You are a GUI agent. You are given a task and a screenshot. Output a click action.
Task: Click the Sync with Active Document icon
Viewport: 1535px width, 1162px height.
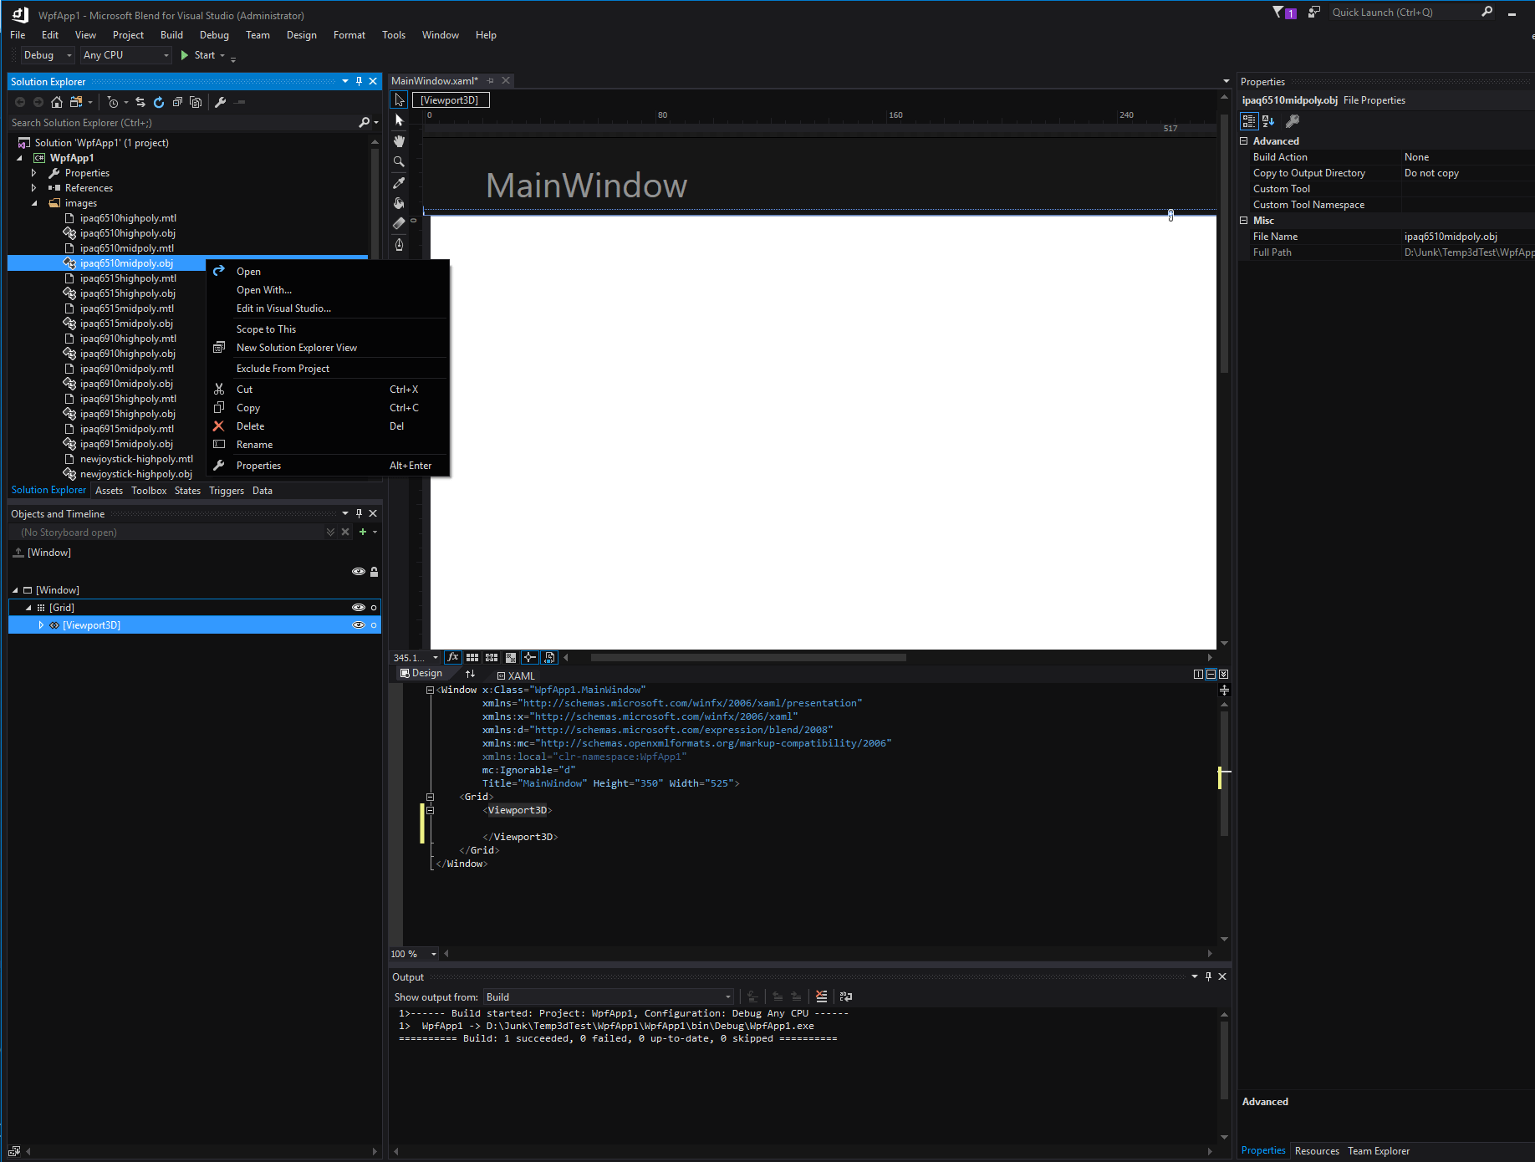tap(140, 102)
